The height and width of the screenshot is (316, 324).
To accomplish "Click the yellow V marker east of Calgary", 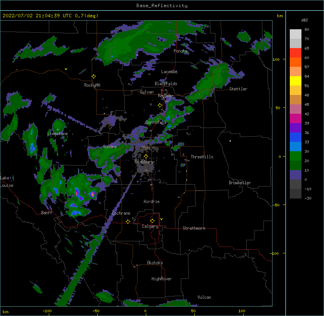I will [161, 219].
